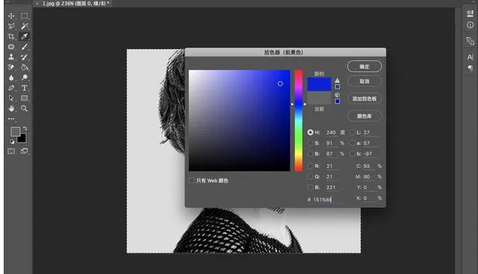Select the Rectangular Marquee tool
The image size is (478, 274).
[x=25, y=16]
